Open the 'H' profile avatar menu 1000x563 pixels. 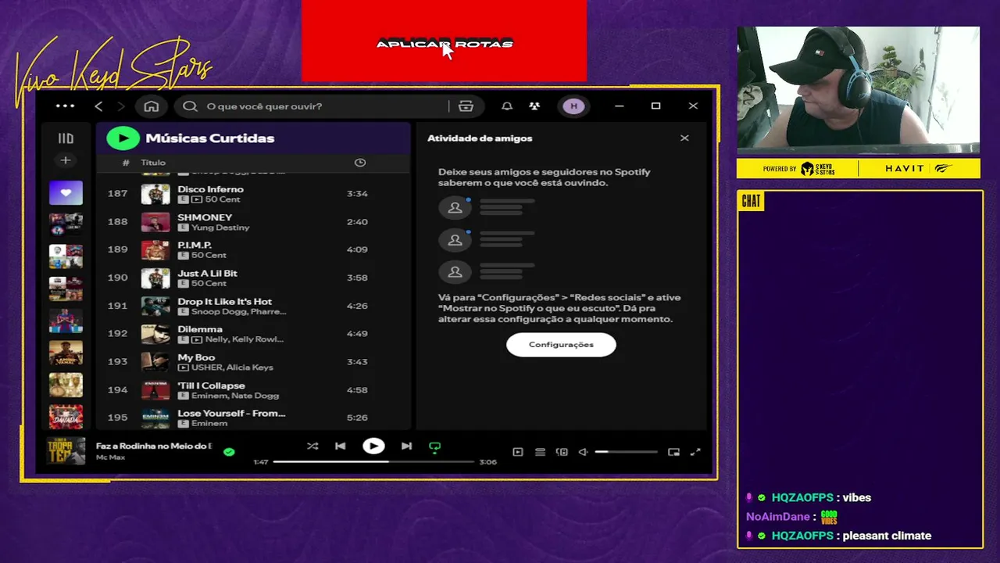click(x=573, y=106)
